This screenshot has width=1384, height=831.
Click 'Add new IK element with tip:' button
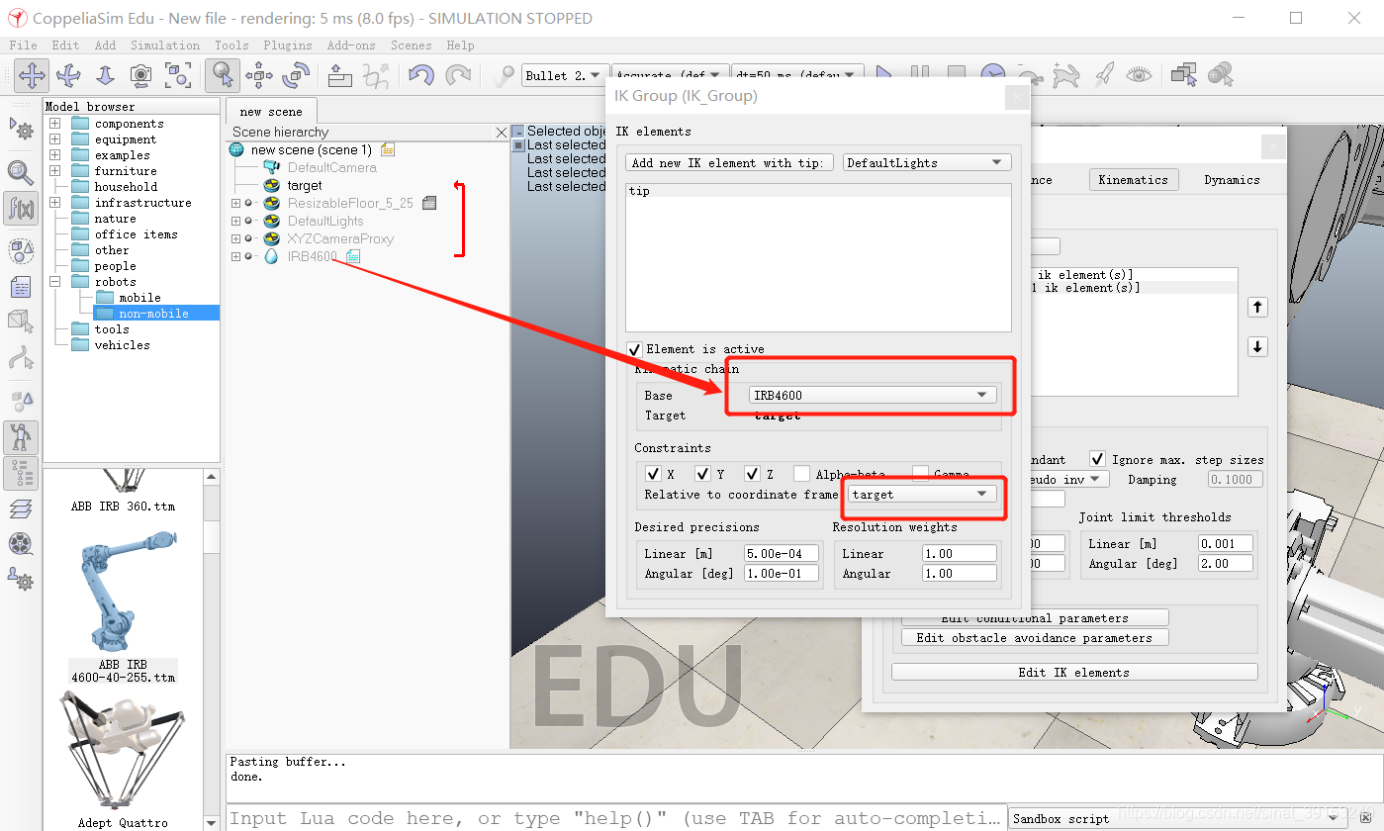point(730,162)
